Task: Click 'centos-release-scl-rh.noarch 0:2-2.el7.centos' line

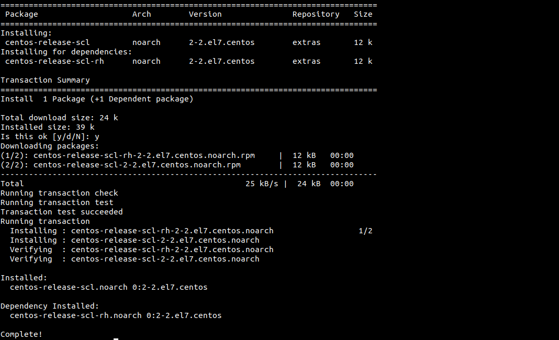Action: [x=116, y=315]
